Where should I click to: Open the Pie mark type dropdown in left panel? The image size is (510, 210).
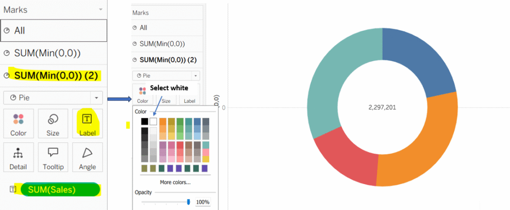pos(53,97)
